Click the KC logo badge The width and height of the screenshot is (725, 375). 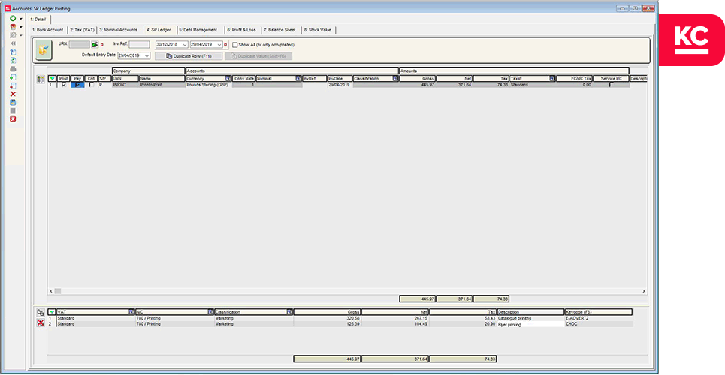(692, 40)
